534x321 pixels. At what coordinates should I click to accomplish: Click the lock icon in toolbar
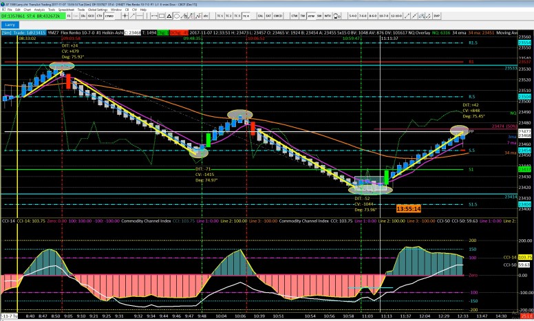pos(337,16)
